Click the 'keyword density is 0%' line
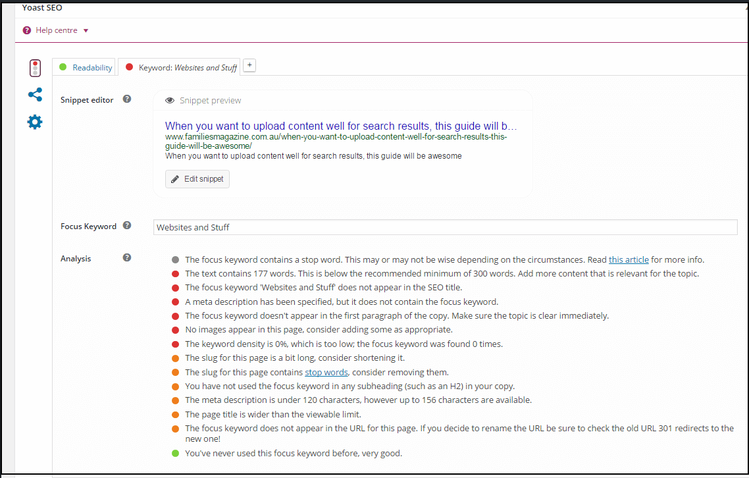 pos(344,344)
